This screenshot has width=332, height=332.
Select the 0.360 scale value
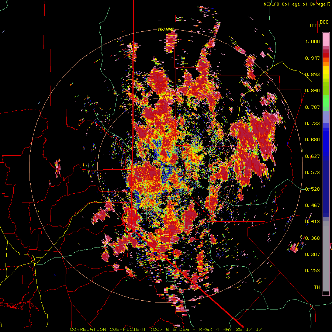[312, 238]
